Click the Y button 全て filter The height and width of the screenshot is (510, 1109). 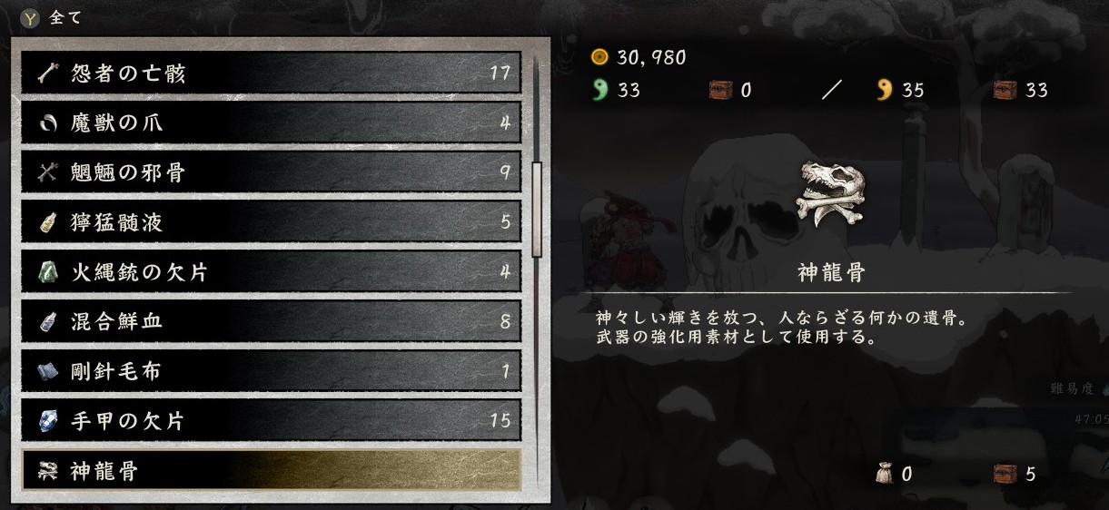(52, 17)
